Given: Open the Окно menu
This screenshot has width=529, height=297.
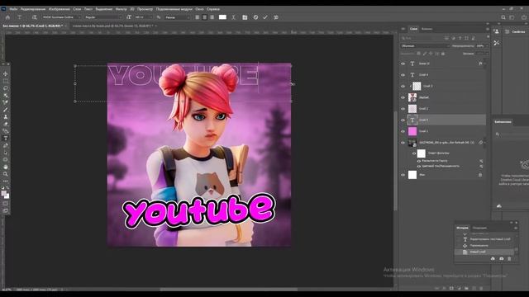Looking at the screenshot, I should 199,9.
